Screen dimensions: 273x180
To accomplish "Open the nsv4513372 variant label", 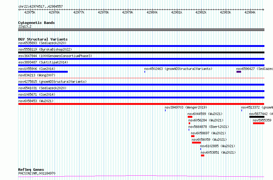I will tap(257, 107).
